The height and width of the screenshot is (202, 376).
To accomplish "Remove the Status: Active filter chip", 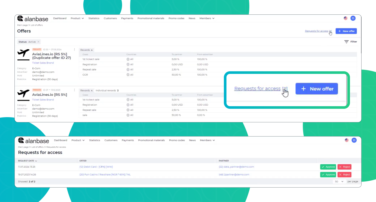I will point(38,42).
